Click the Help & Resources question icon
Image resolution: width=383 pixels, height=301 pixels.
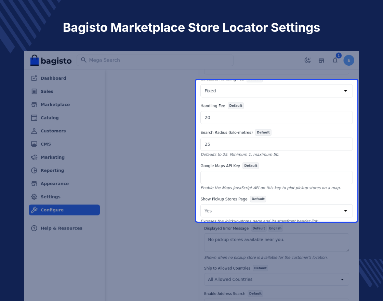click(34, 228)
